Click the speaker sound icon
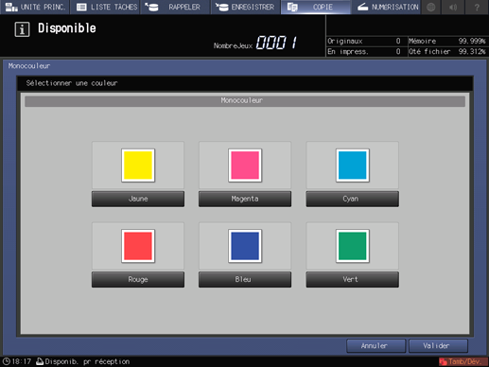The height and width of the screenshot is (367, 489). pos(453,7)
